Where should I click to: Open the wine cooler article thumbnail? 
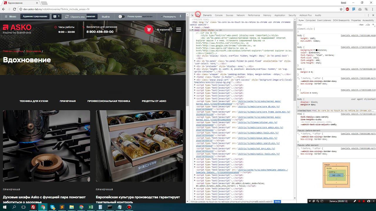point(139,146)
